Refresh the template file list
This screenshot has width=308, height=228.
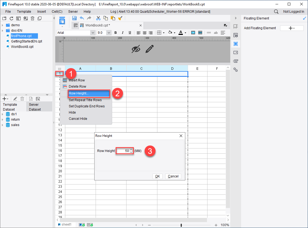(11, 18)
